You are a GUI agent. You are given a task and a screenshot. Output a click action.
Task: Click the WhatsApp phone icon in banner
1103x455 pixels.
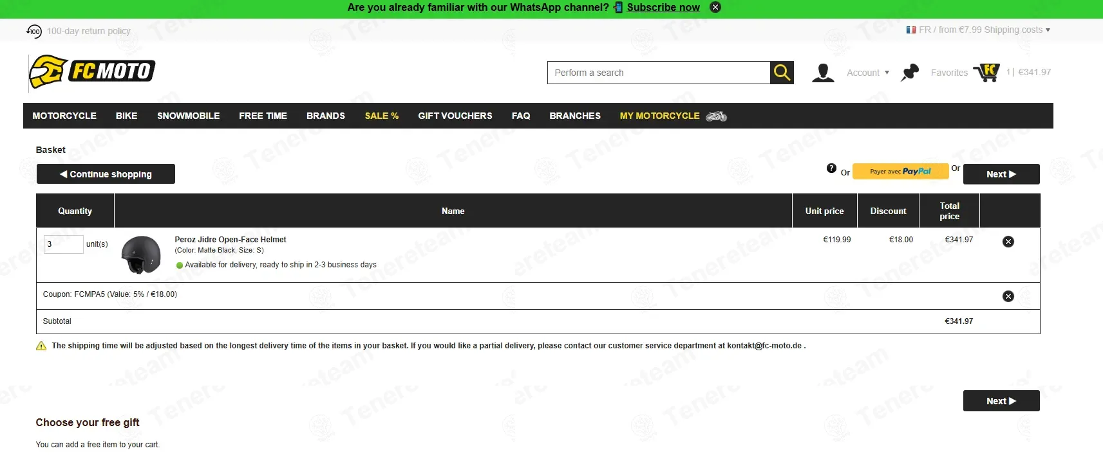(x=618, y=7)
